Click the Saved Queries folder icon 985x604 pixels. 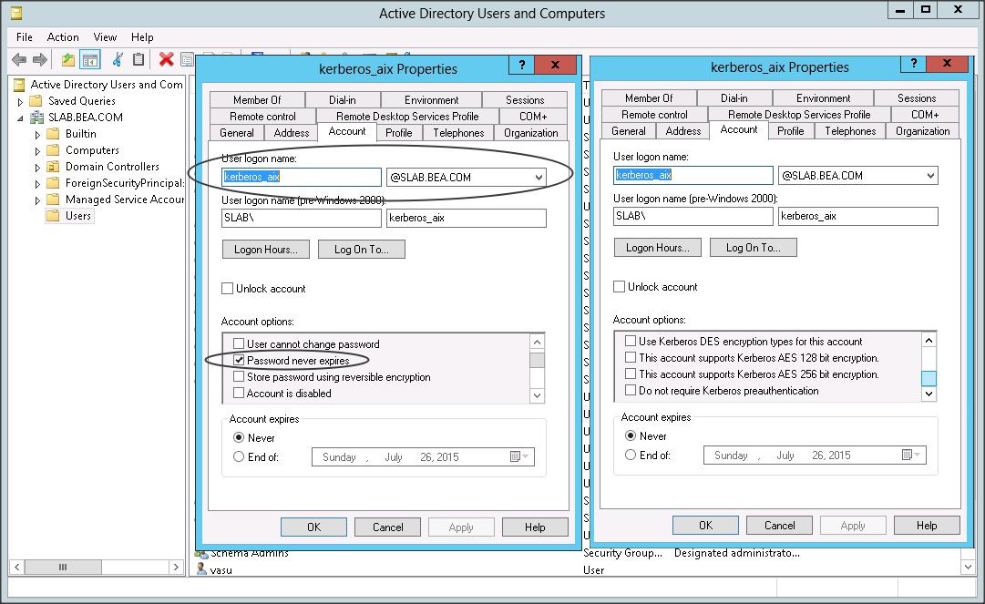point(36,100)
